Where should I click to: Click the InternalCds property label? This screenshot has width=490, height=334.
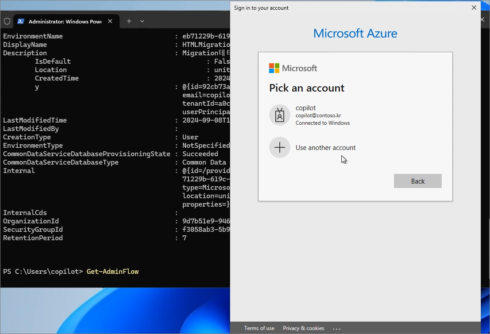[x=25, y=213]
